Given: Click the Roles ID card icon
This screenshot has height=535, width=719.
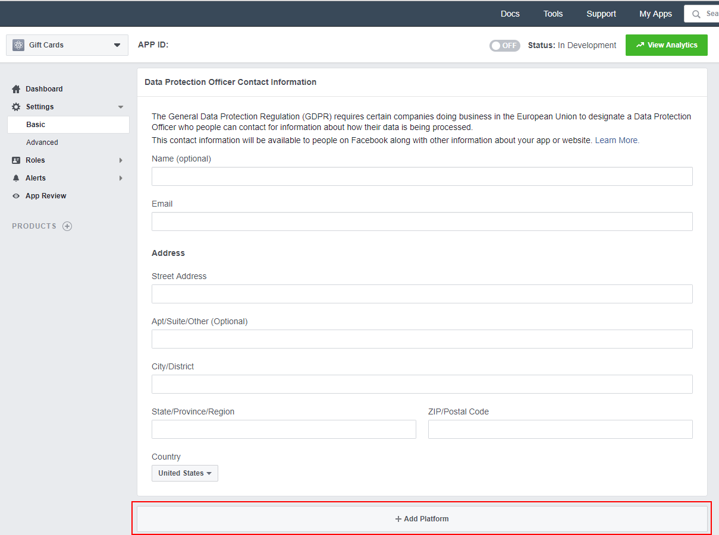Looking at the screenshot, I should tap(16, 160).
